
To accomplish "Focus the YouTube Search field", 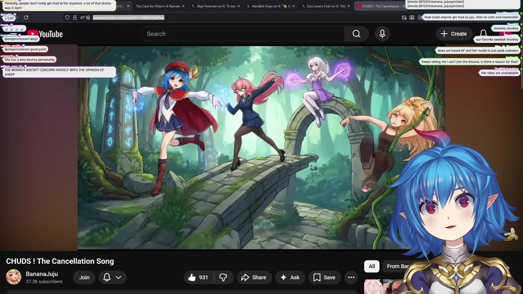I will tap(242, 34).
